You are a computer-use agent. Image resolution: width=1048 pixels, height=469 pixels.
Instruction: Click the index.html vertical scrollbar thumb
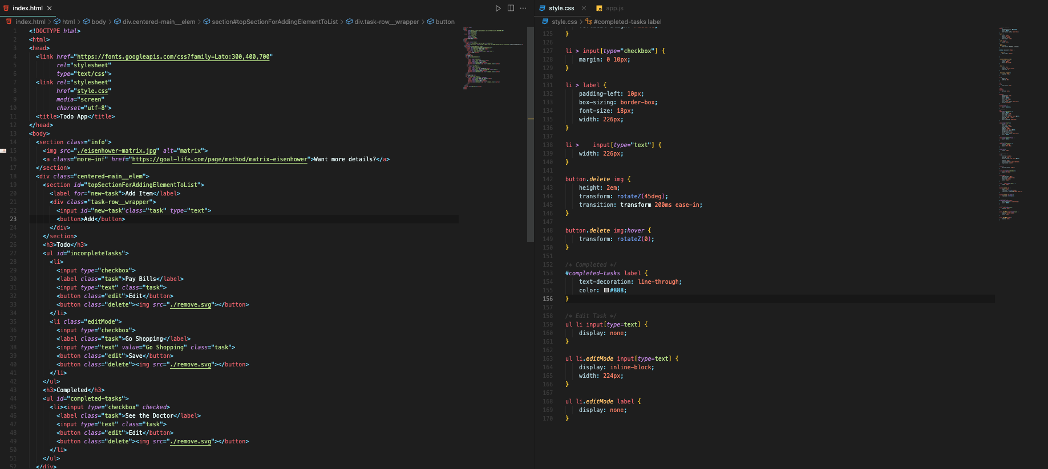click(531, 134)
